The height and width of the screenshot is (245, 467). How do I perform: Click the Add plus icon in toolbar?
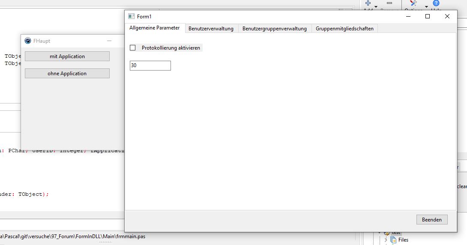coord(368,3)
